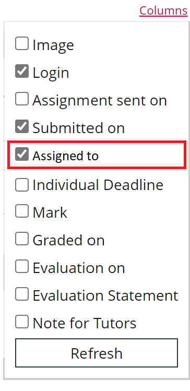Viewport: 190px width, 391px height.
Task: Click the 'Assignment sent on' label text
Action: 100,101
